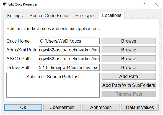Browse for the AdmsXml Path

point(129,50)
